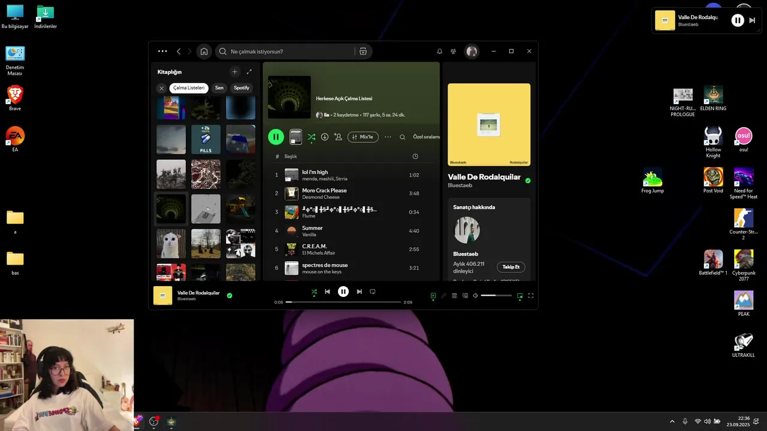
Task: Click the playlist cover art in header
Action: point(289,97)
